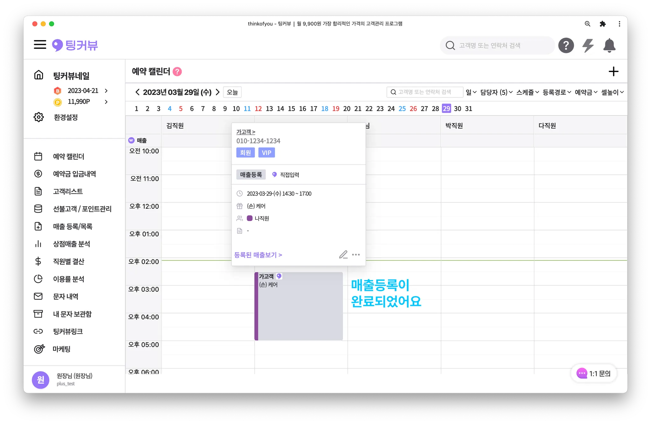651x424 pixels.
Task: Open 상점매출 분석 in the sidebar
Action: click(72, 244)
